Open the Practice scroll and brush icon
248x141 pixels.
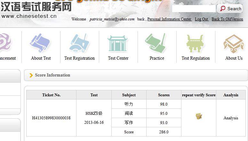[156, 43]
